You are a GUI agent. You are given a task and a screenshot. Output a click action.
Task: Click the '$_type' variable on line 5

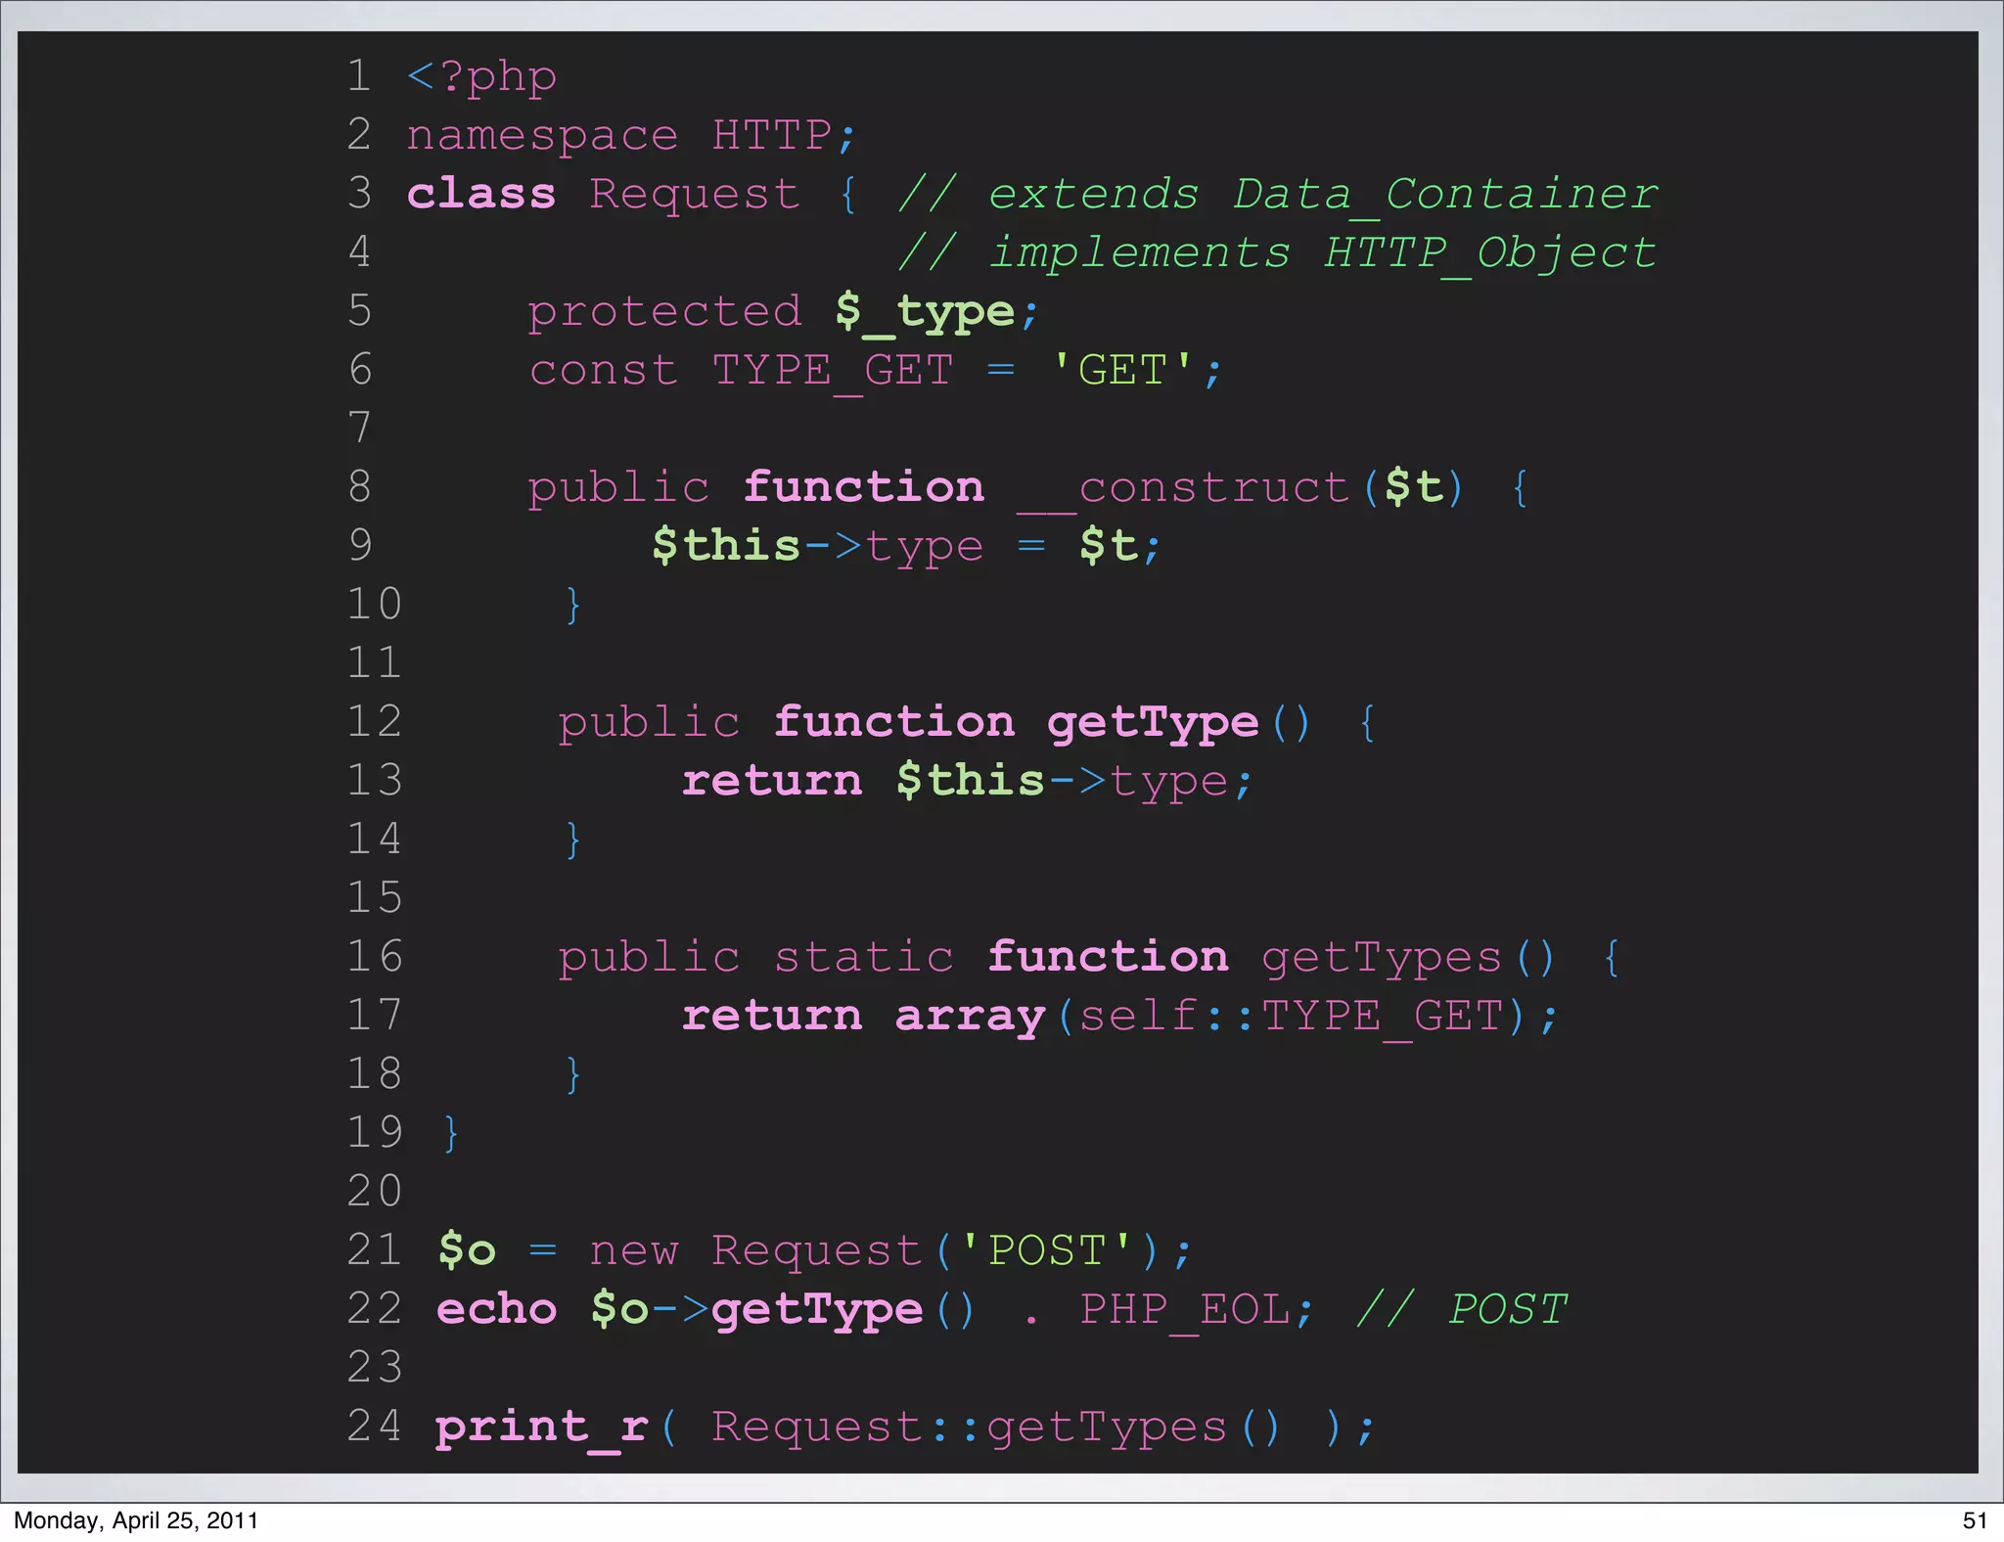coord(925,314)
